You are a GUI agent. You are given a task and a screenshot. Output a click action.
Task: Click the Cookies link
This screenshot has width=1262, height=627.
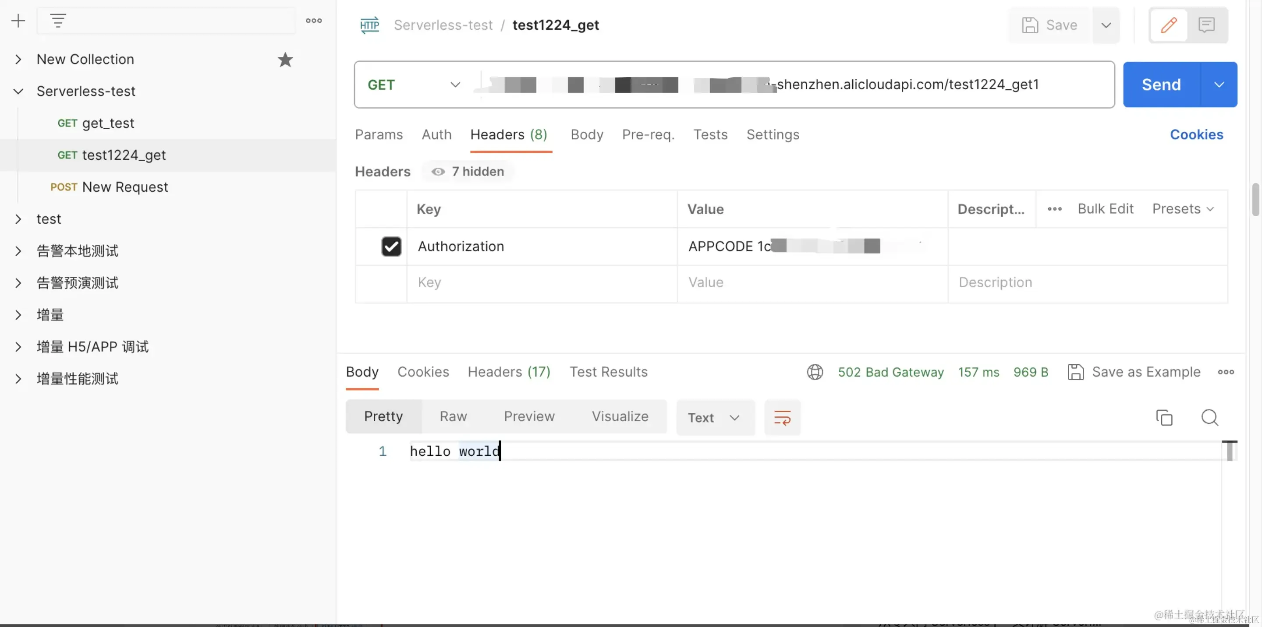pos(1196,134)
